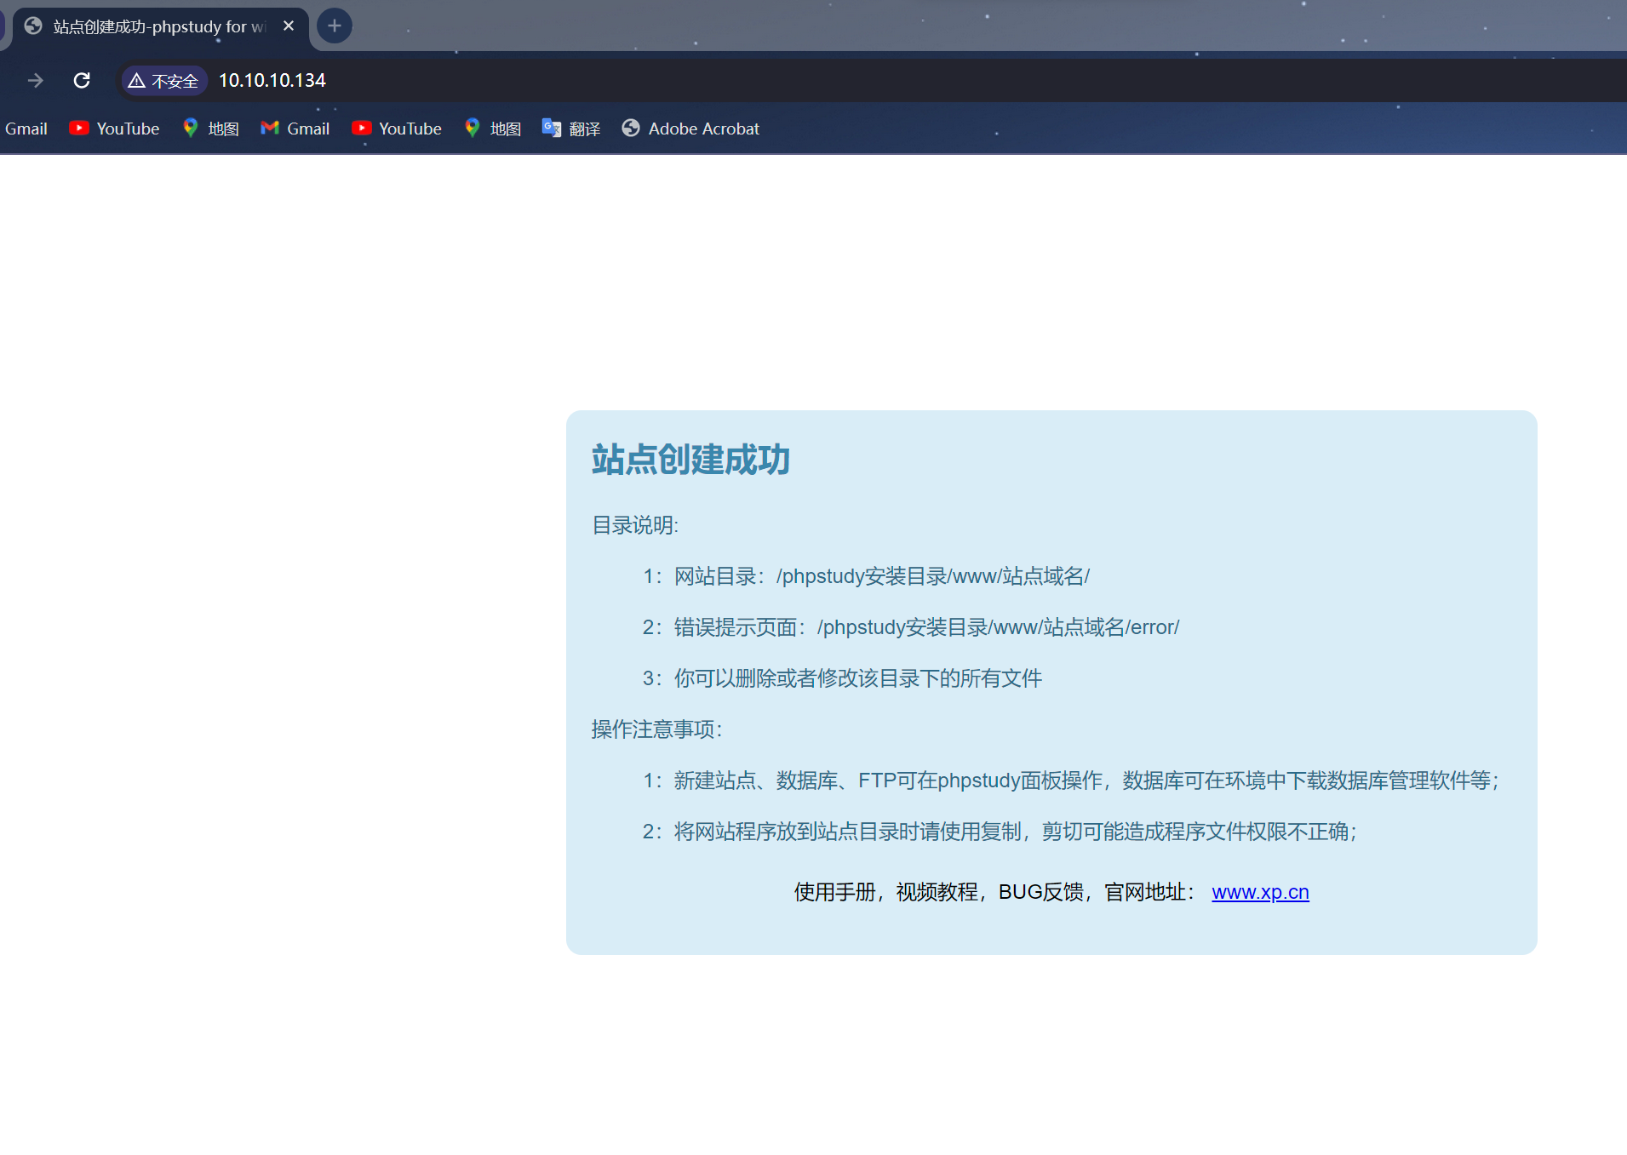Launch the Adobe Acrobat bookmark
Image resolution: width=1627 pixels, height=1155 pixels.
[x=690, y=129]
